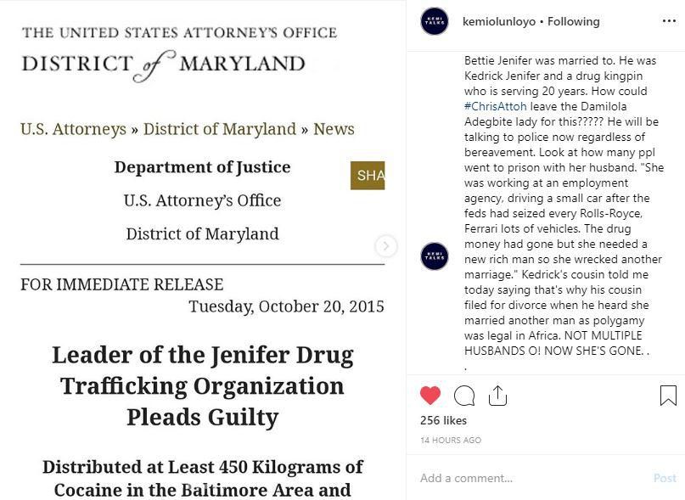Click the red heart like icon
The height and width of the screenshot is (500, 685).
point(430,396)
